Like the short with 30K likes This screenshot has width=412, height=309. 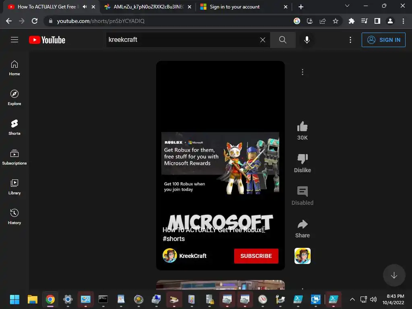303,127
